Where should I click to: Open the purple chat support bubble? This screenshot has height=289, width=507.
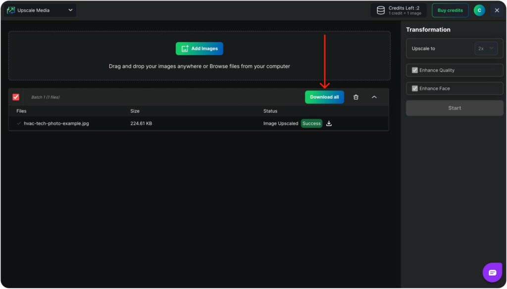[492, 273]
